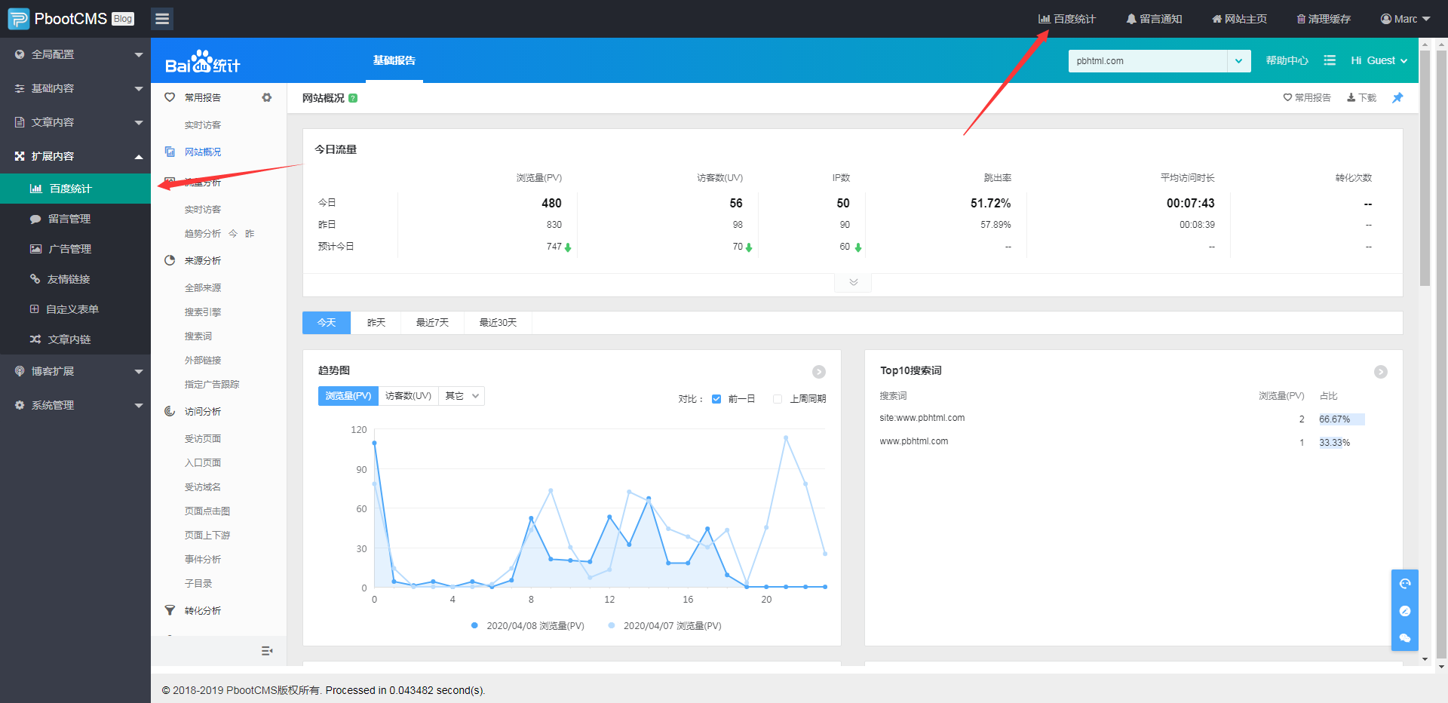Click the blue pin icon in report header
1448x703 pixels.
(1397, 98)
